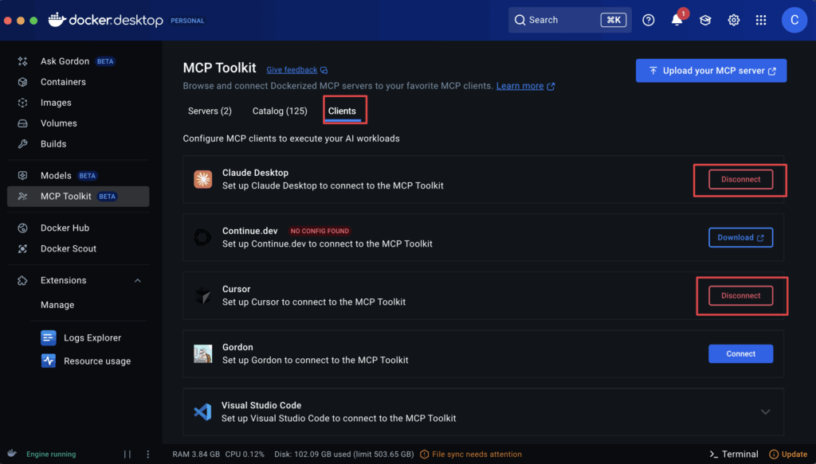
Task: Click the Docker Scout sidebar icon
Action: (x=22, y=249)
